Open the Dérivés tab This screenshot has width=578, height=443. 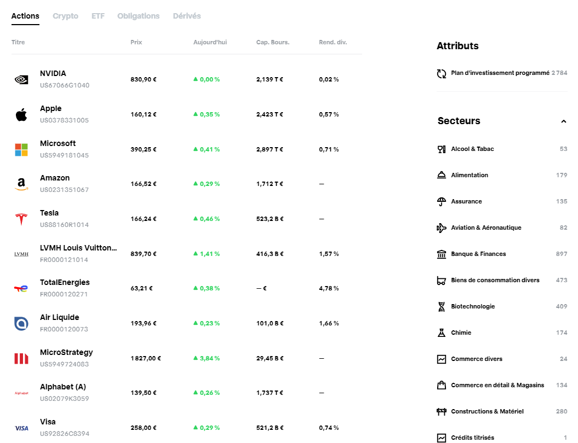[x=187, y=16]
